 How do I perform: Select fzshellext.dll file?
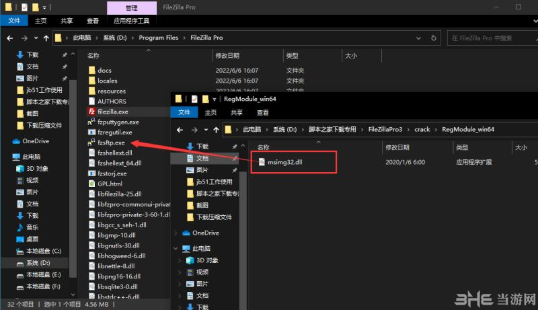click(x=114, y=153)
